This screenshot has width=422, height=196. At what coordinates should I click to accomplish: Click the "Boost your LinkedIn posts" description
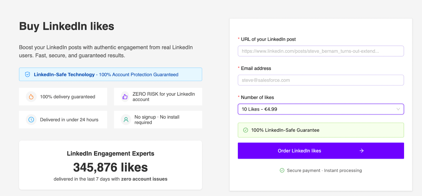(106, 51)
